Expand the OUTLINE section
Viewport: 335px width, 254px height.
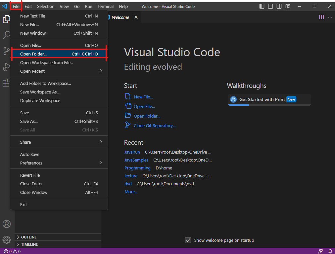coord(29,237)
